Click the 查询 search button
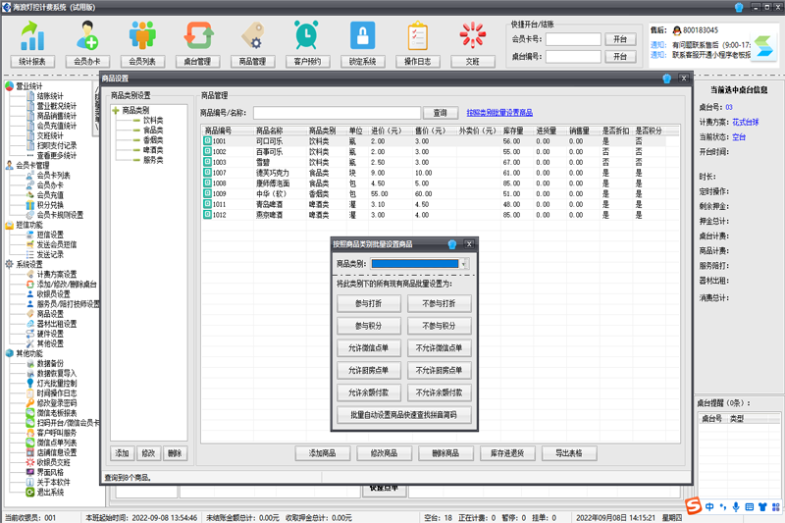Viewport: 785px width, 523px height. coord(440,113)
